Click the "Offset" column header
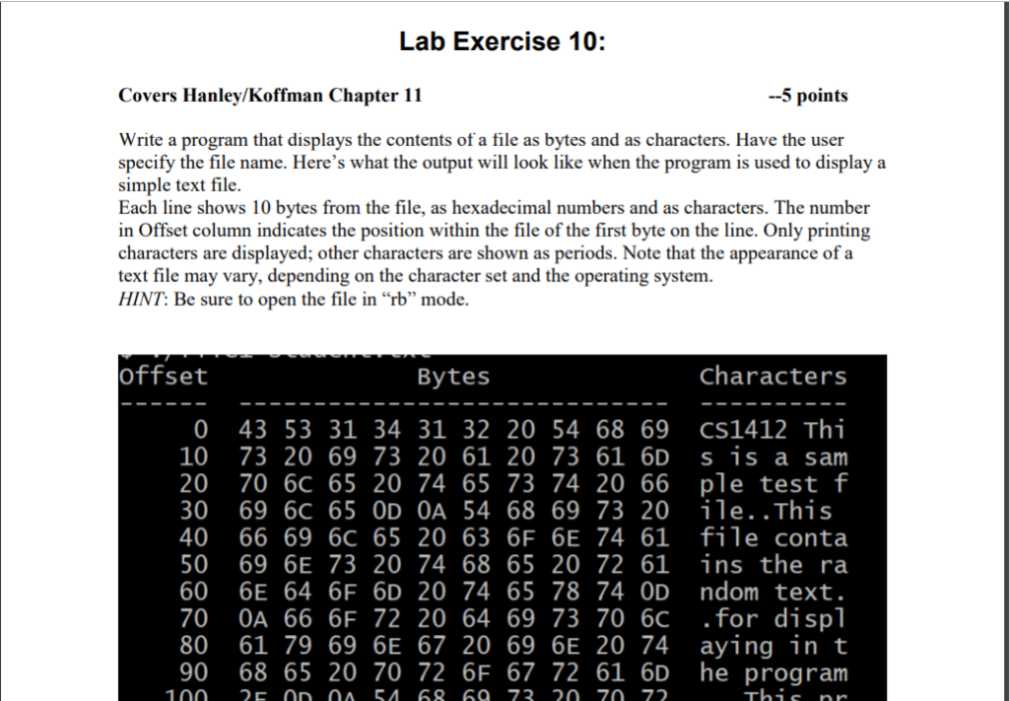1009x701 pixels. pyautogui.click(x=164, y=377)
